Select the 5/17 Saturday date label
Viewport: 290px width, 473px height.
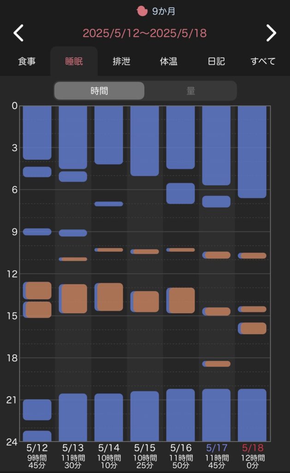coord(216,448)
